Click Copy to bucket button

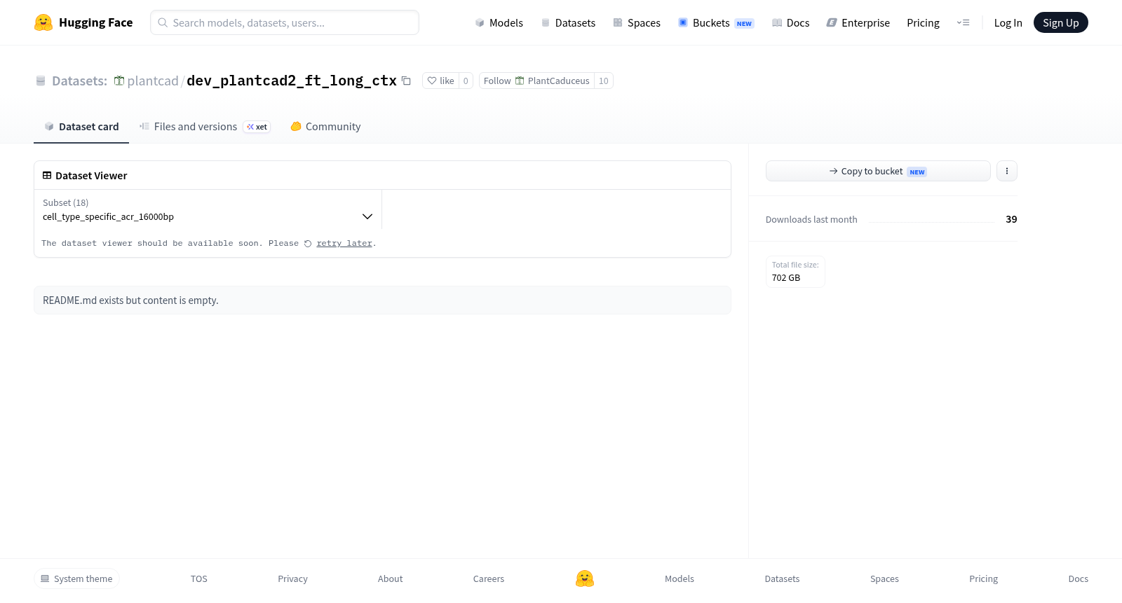[x=878, y=171]
